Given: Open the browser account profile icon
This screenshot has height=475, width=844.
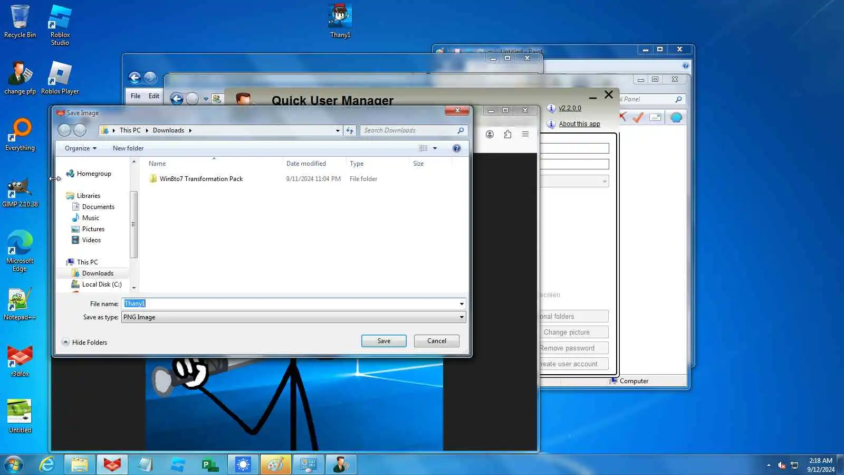Looking at the screenshot, I should 490,134.
